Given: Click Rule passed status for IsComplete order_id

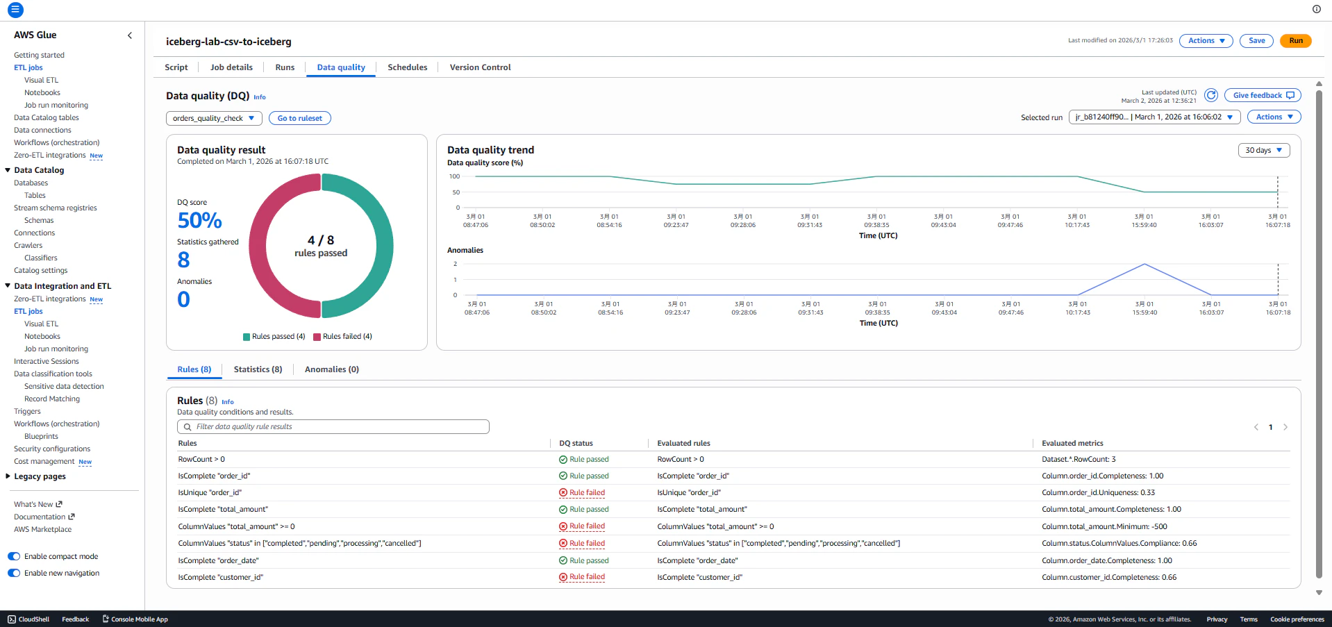Looking at the screenshot, I should [x=584, y=476].
